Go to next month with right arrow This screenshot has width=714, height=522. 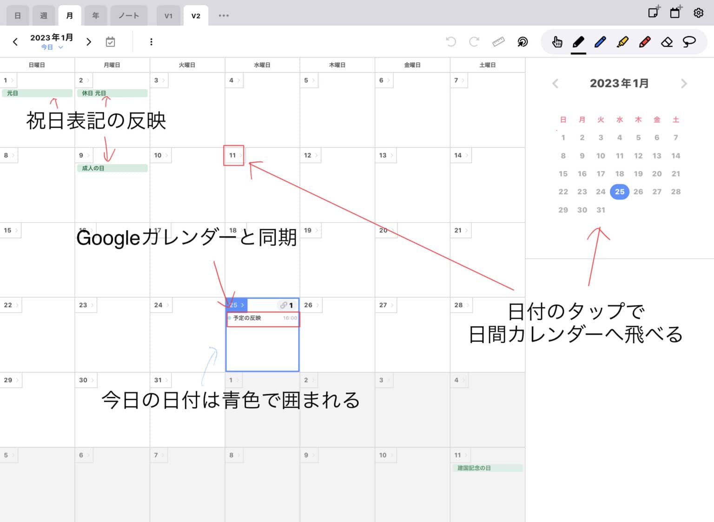[88, 41]
